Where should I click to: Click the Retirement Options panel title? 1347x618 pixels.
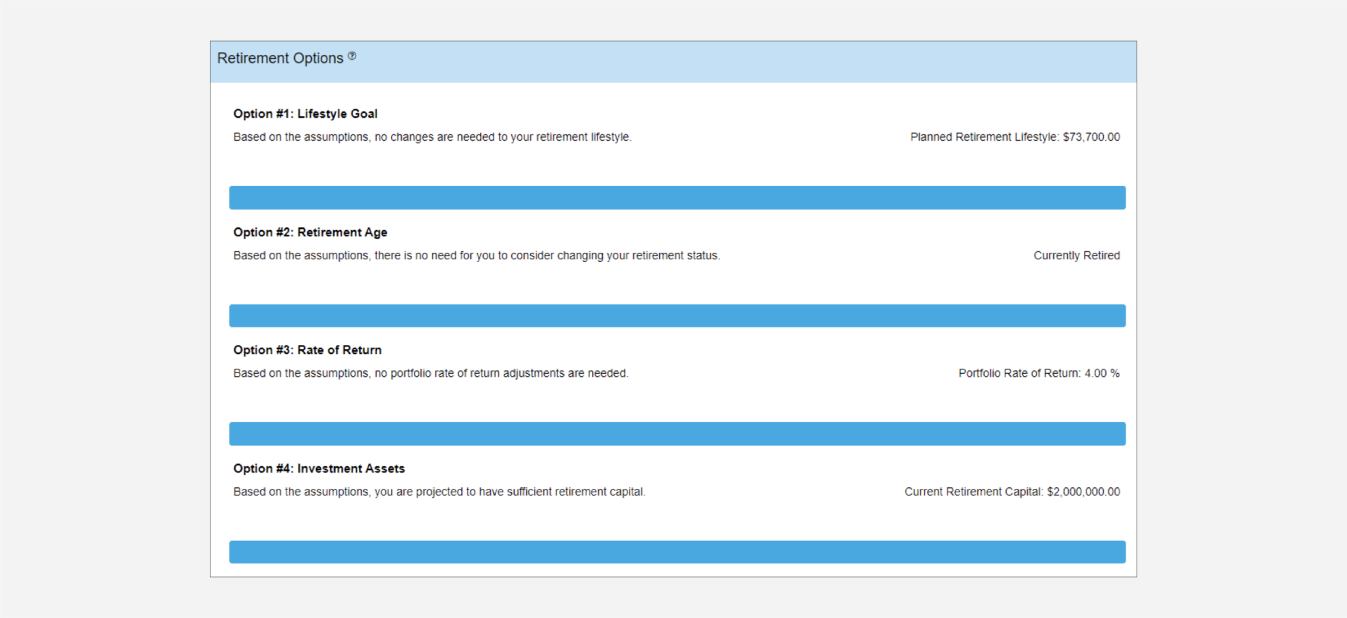tap(279, 58)
